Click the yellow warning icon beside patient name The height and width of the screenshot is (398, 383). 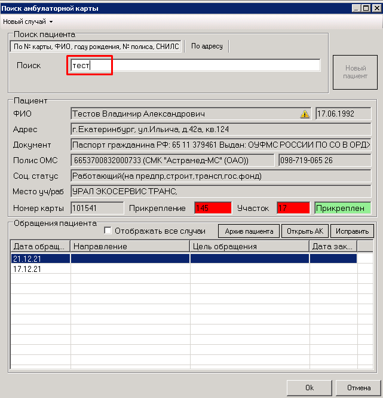(305, 114)
